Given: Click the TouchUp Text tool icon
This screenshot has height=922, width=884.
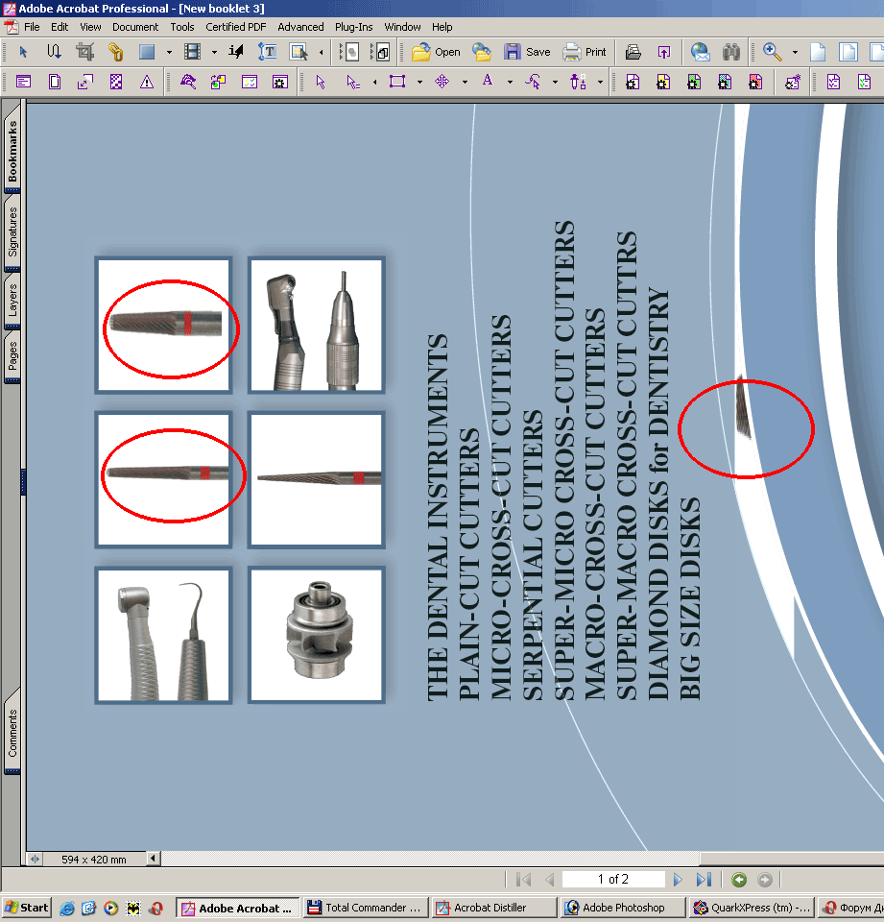Looking at the screenshot, I should [268, 52].
